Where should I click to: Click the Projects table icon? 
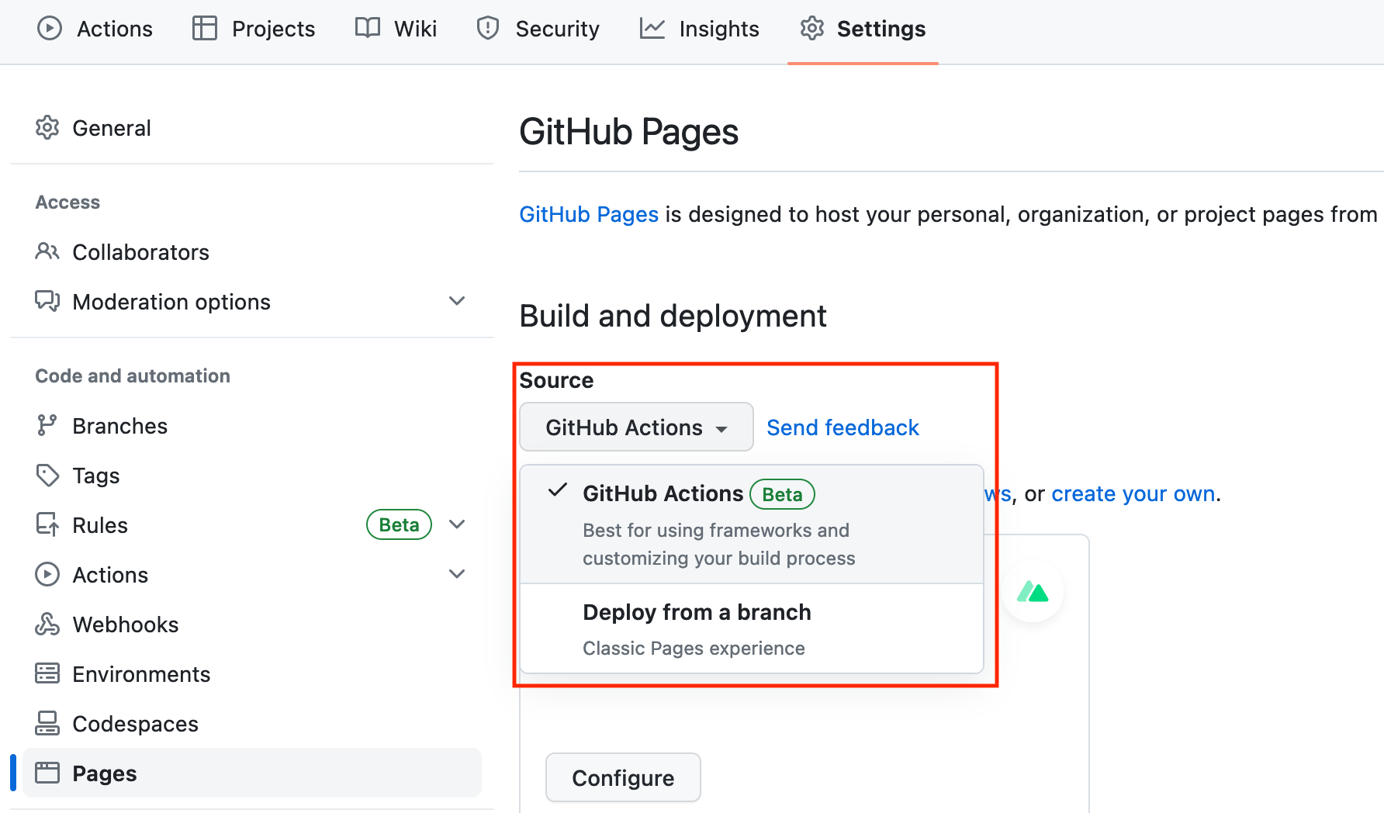(x=205, y=29)
